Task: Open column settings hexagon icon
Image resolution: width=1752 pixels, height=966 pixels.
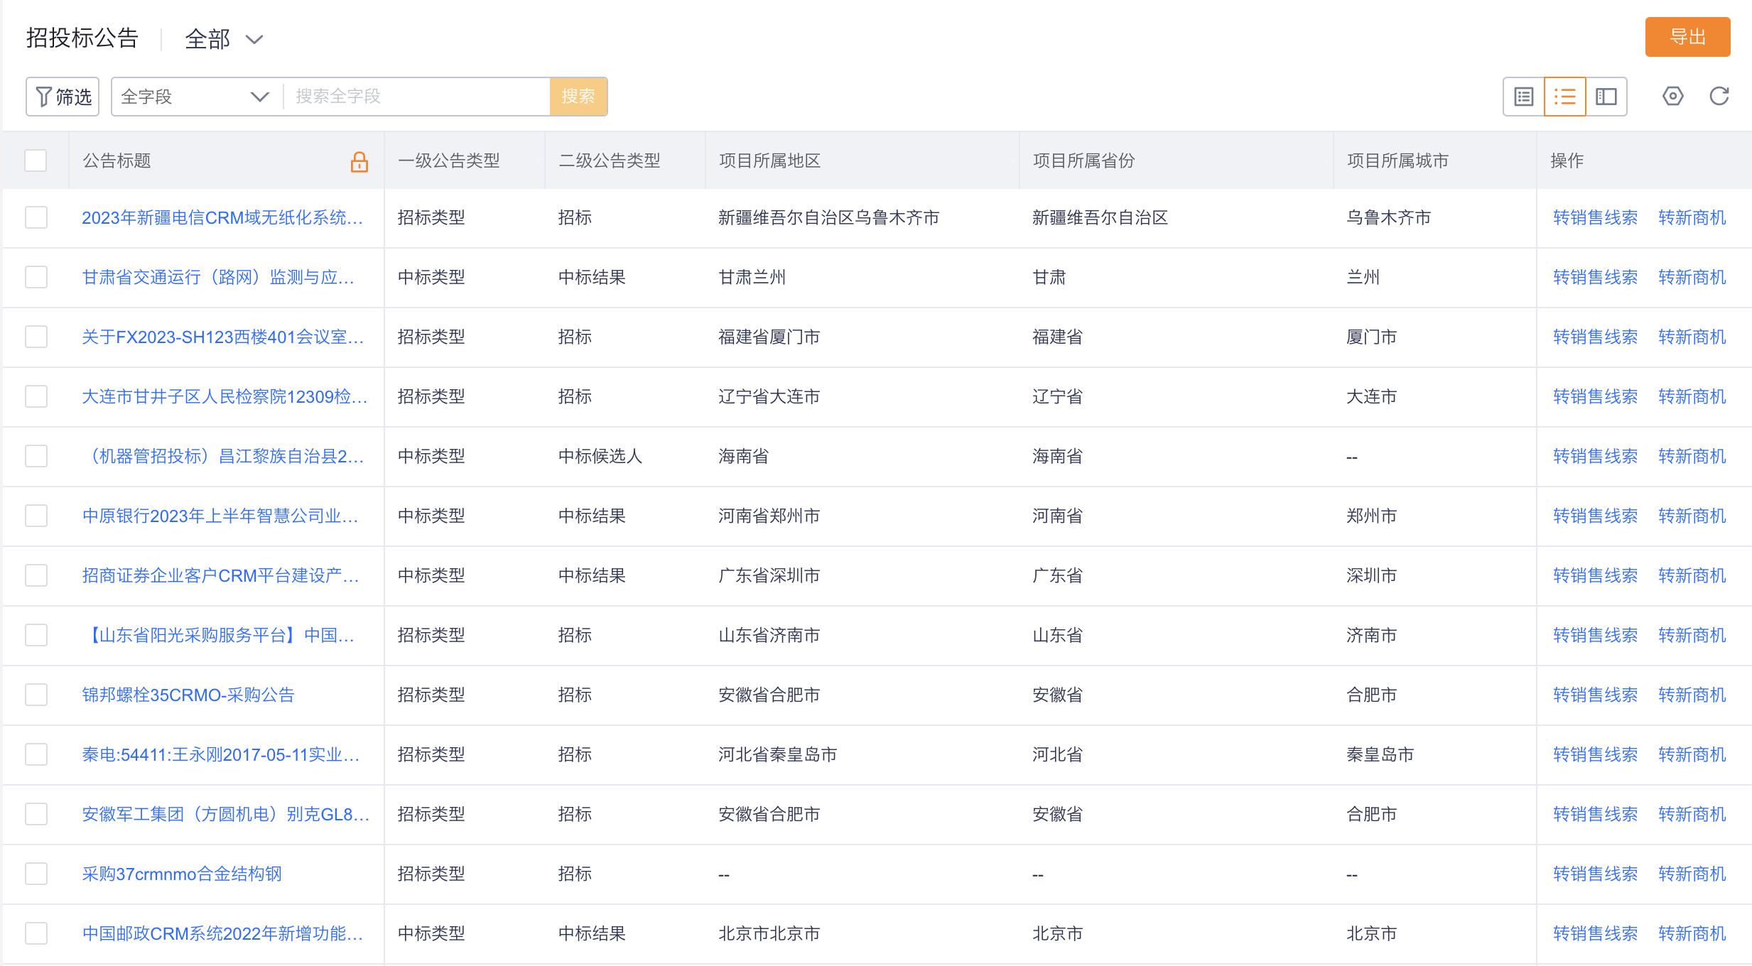Action: pyautogui.click(x=1672, y=96)
